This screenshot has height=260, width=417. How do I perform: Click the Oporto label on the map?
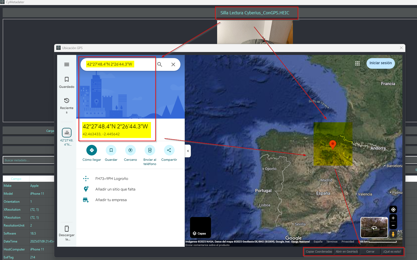[x=271, y=169]
